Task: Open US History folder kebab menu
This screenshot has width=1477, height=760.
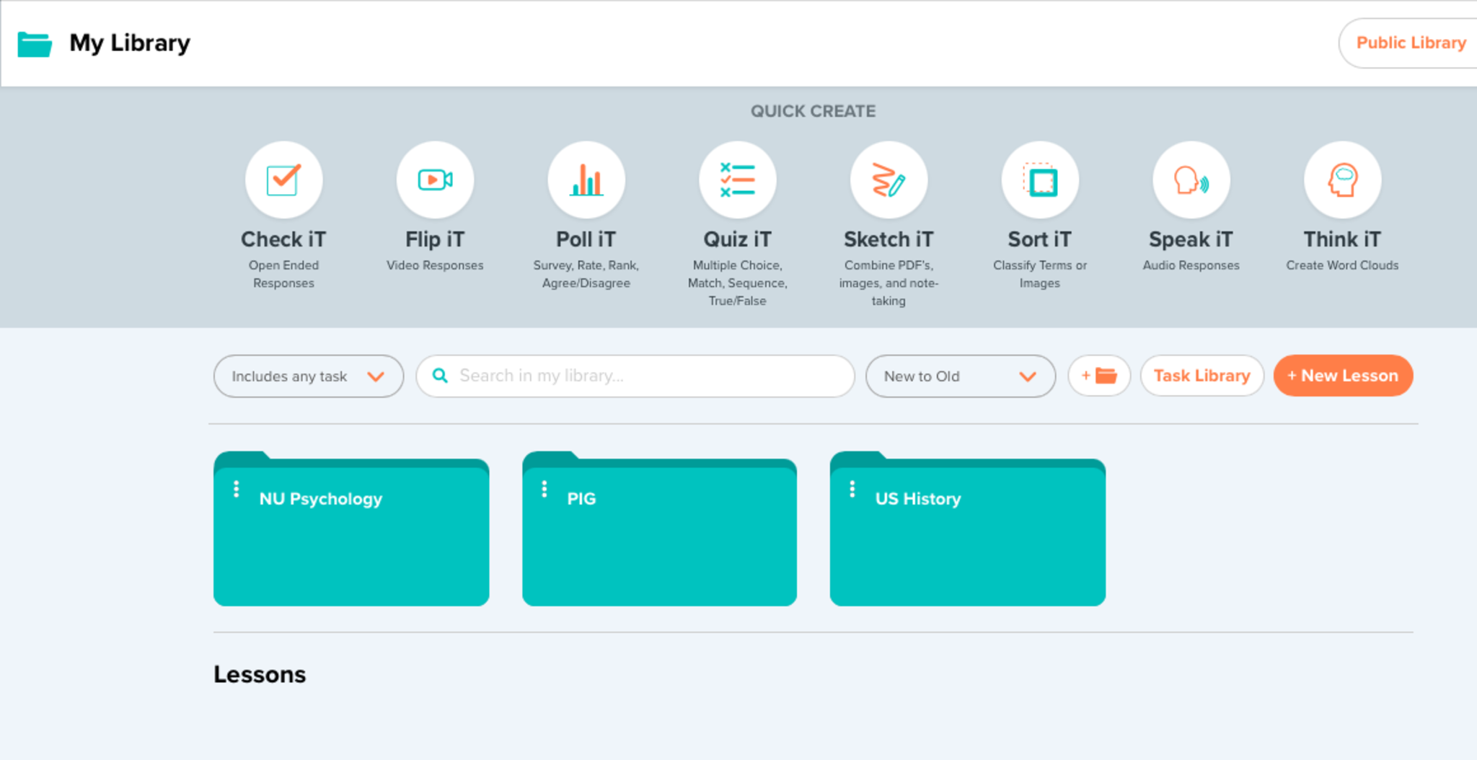Action: tap(852, 490)
